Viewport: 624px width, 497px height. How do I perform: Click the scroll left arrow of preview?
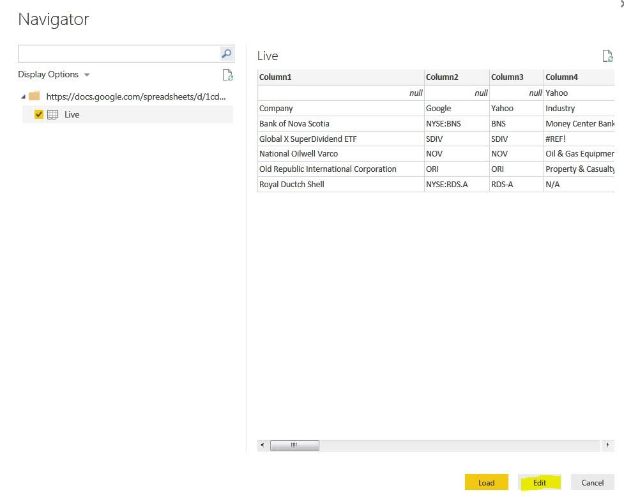pyautogui.click(x=262, y=445)
